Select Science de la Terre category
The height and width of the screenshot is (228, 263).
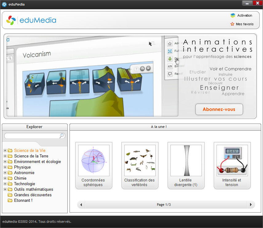coord(31,156)
